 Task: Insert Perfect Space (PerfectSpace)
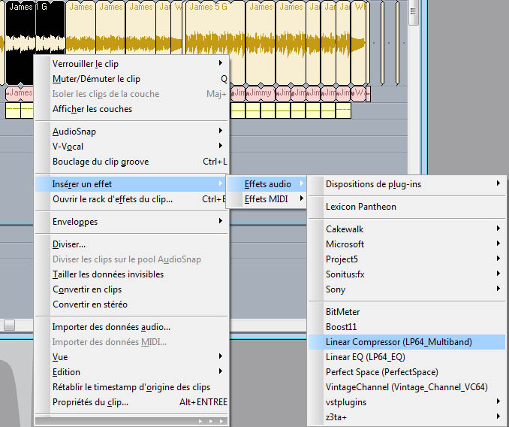coord(407,372)
